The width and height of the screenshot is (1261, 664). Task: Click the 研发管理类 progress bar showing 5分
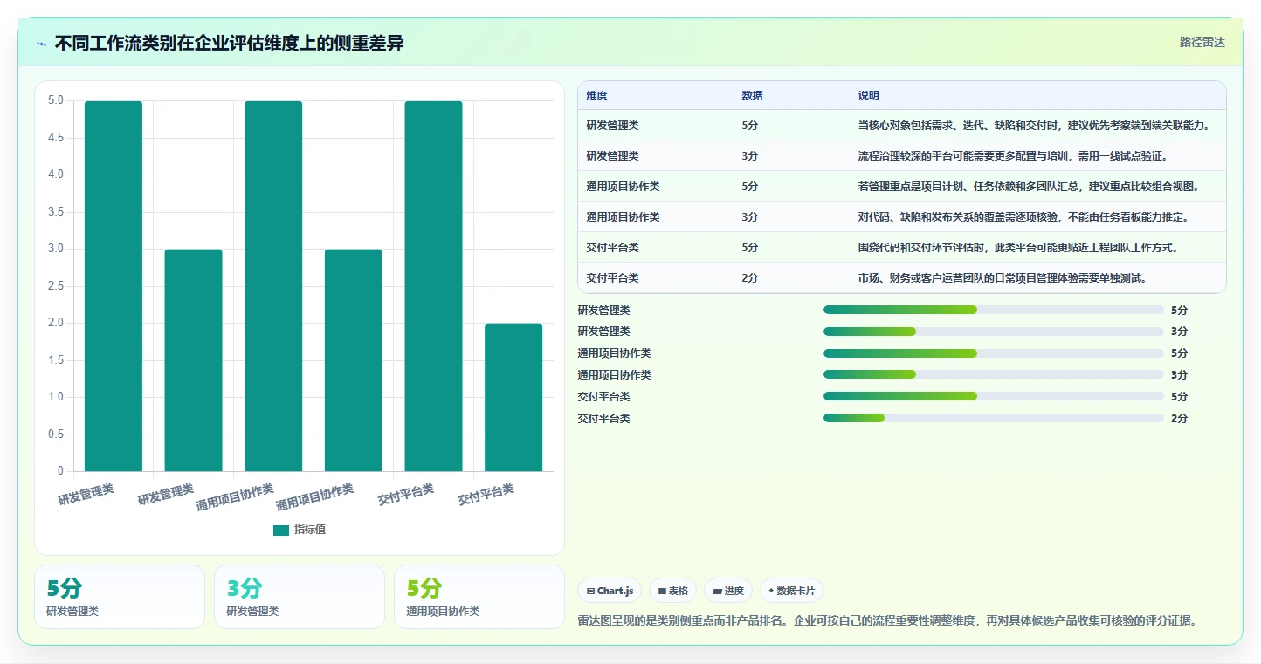(x=993, y=310)
